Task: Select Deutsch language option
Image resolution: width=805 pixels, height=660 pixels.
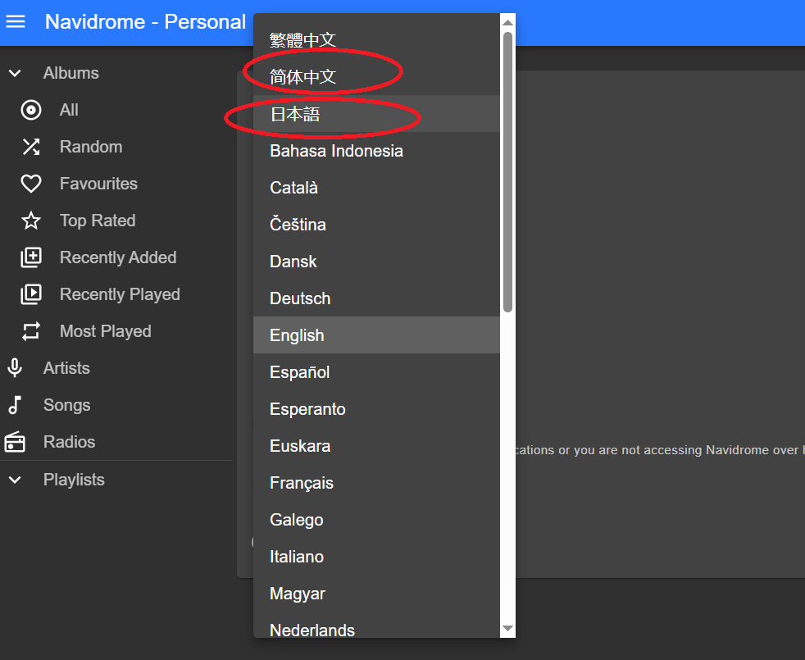Action: click(x=300, y=298)
